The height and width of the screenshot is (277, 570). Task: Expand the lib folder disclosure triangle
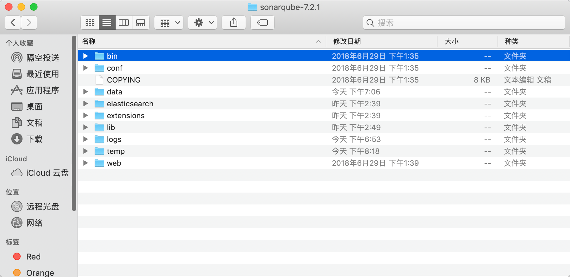coord(86,127)
